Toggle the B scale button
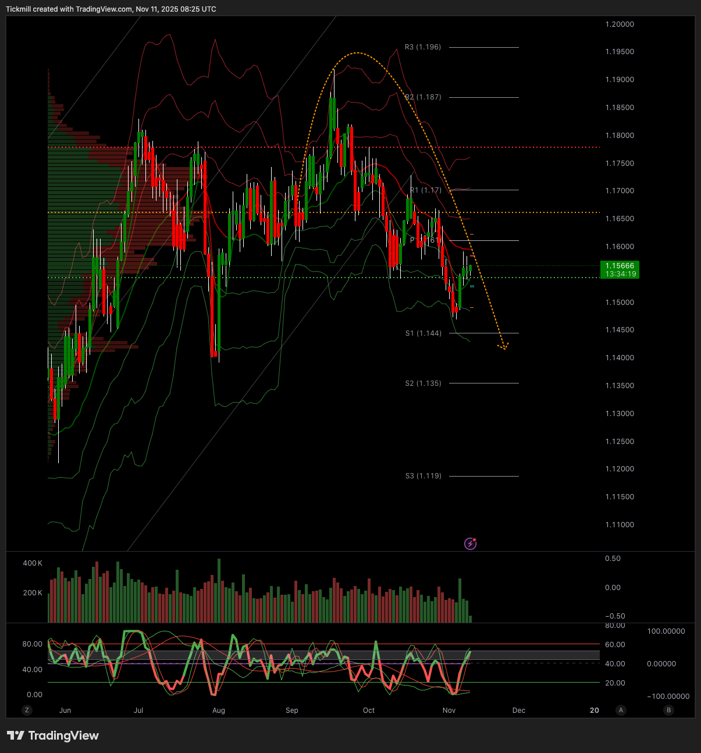 (x=668, y=710)
